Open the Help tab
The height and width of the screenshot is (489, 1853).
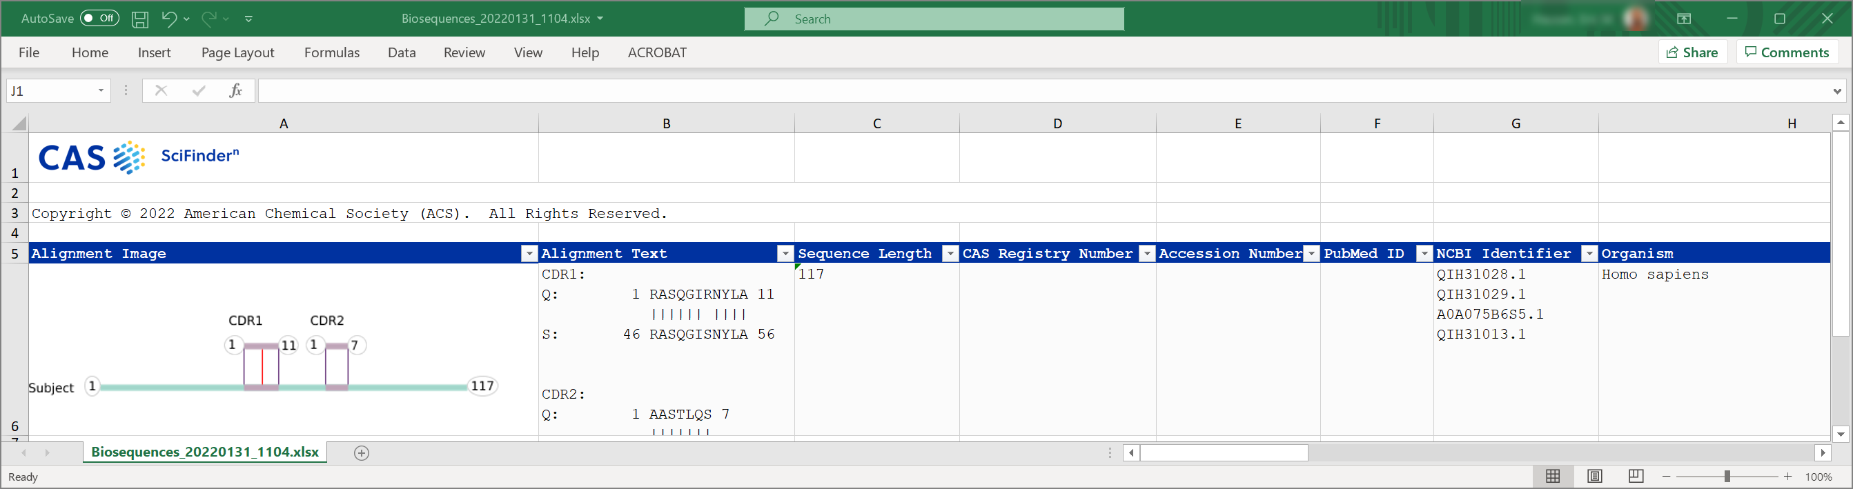[585, 52]
